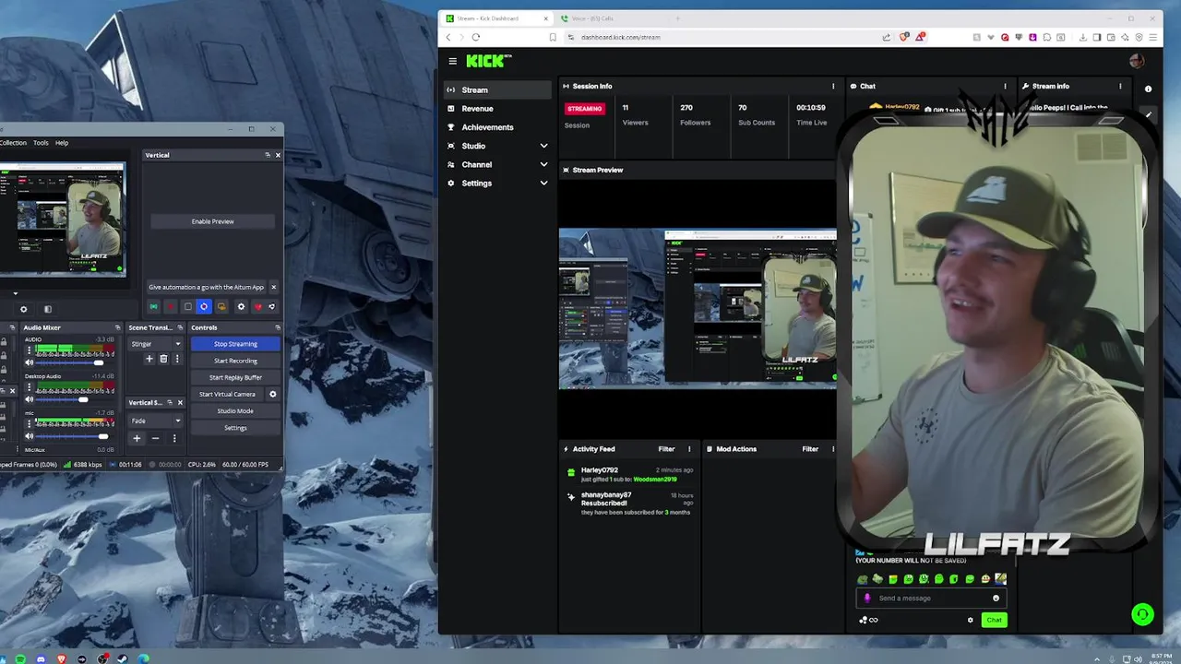The height and width of the screenshot is (664, 1181).
Task: Open Session Info panel options menu
Action: point(833,86)
